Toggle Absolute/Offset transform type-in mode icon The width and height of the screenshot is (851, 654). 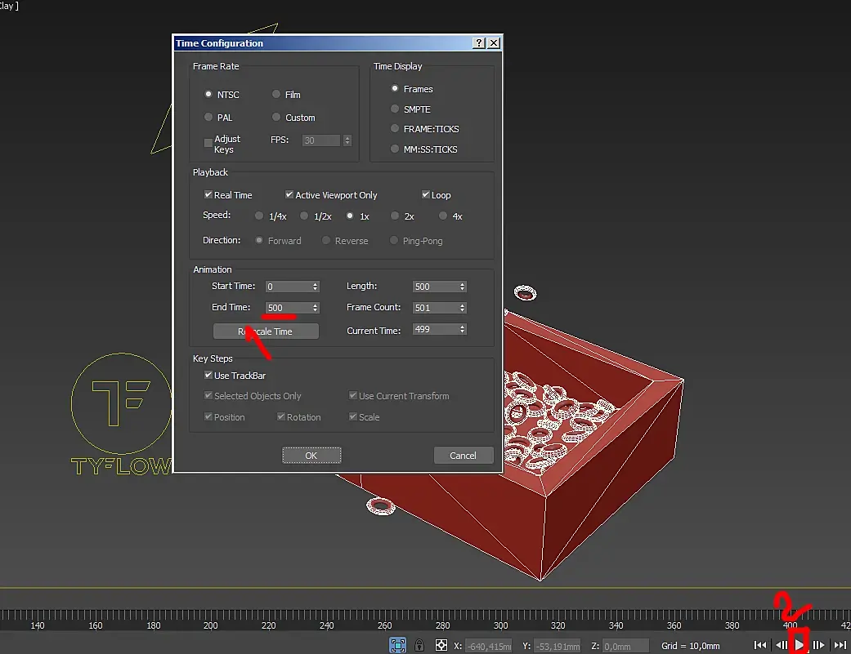point(441,645)
